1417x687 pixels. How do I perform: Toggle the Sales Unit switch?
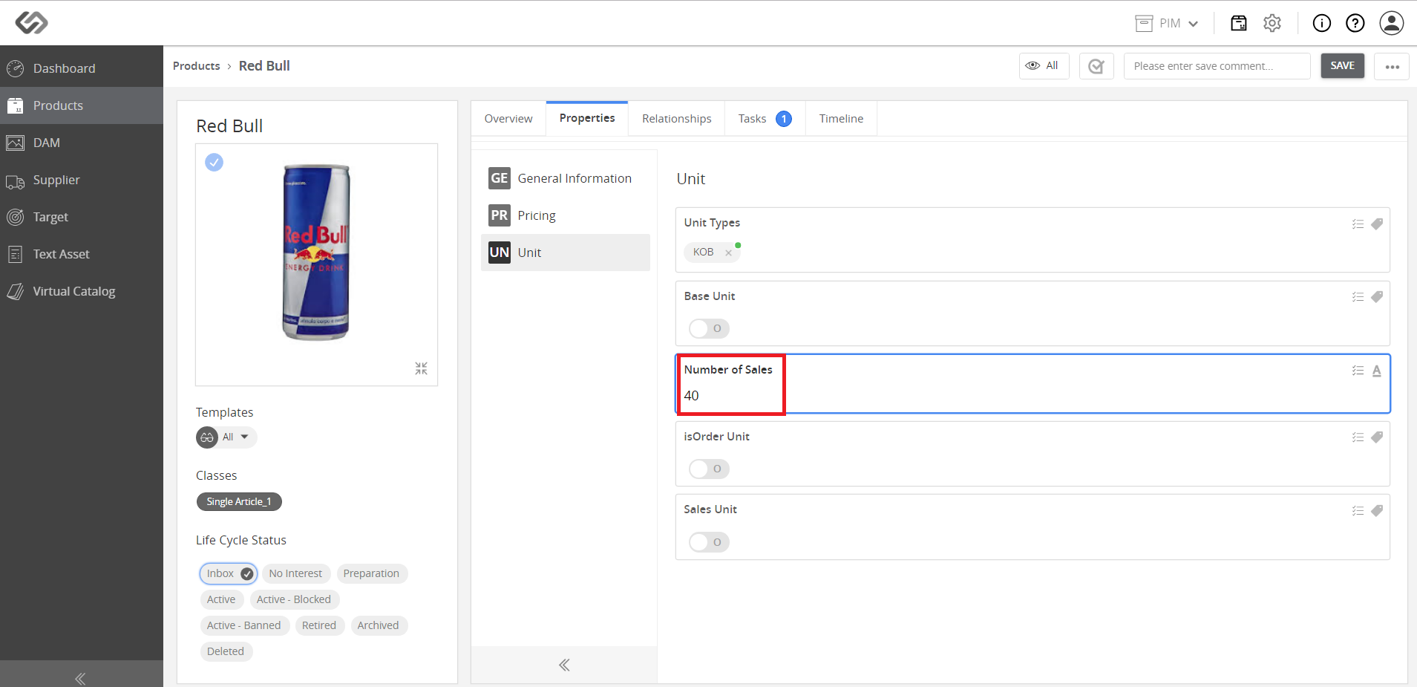709,542
